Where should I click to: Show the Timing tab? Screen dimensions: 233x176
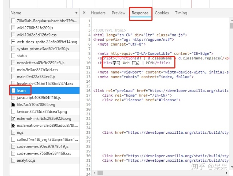pyautogui.click(x=181, y=13)
